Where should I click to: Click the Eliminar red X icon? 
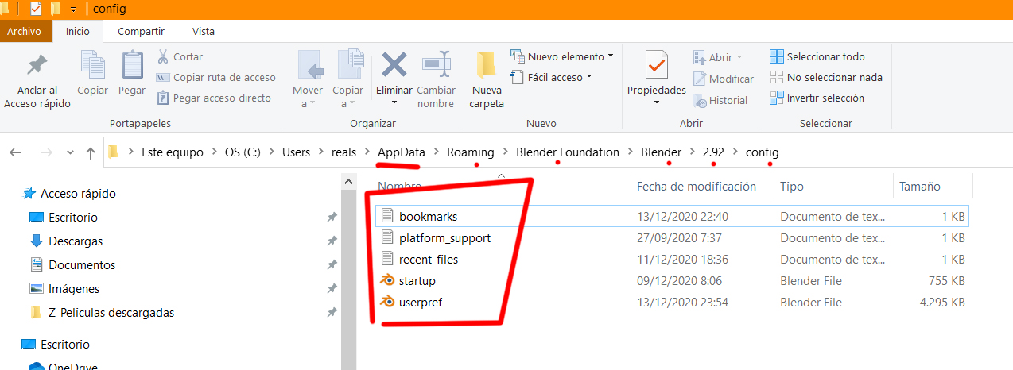click(x=394, y=65)
